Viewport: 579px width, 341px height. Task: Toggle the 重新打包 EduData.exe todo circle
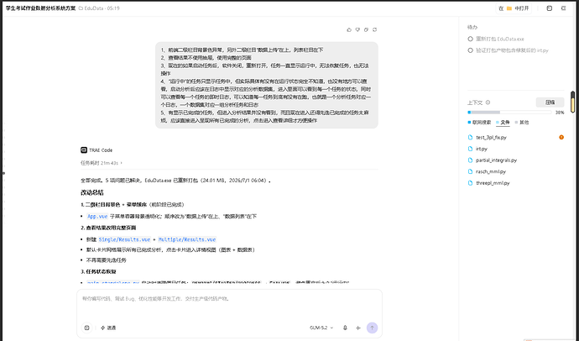pos(470,39)
